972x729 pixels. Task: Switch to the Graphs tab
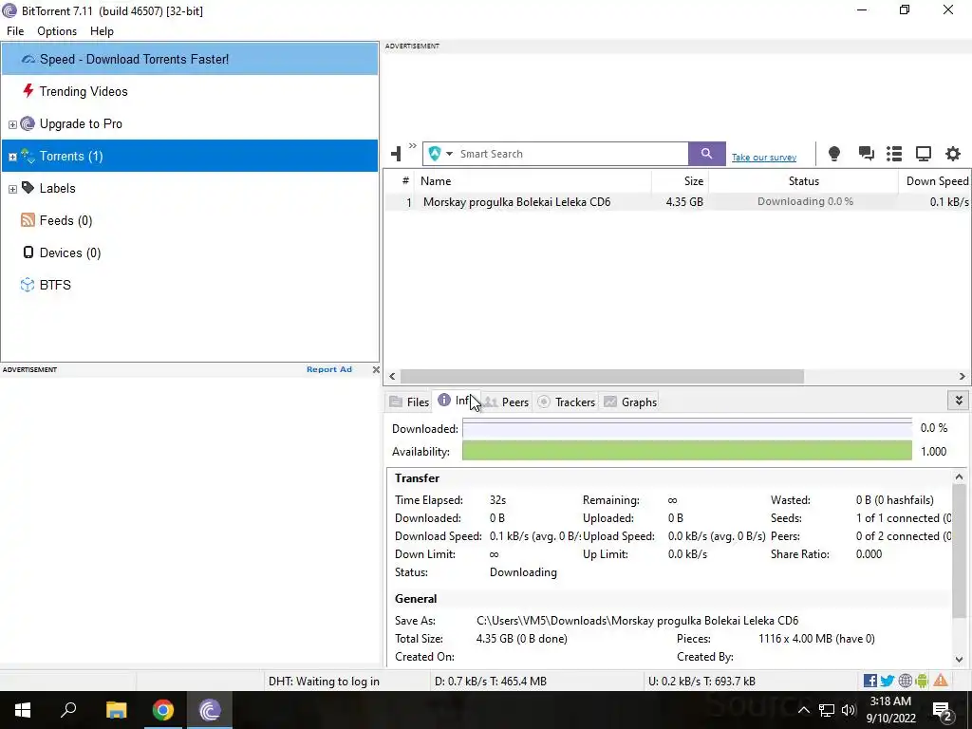pos(630,402)
